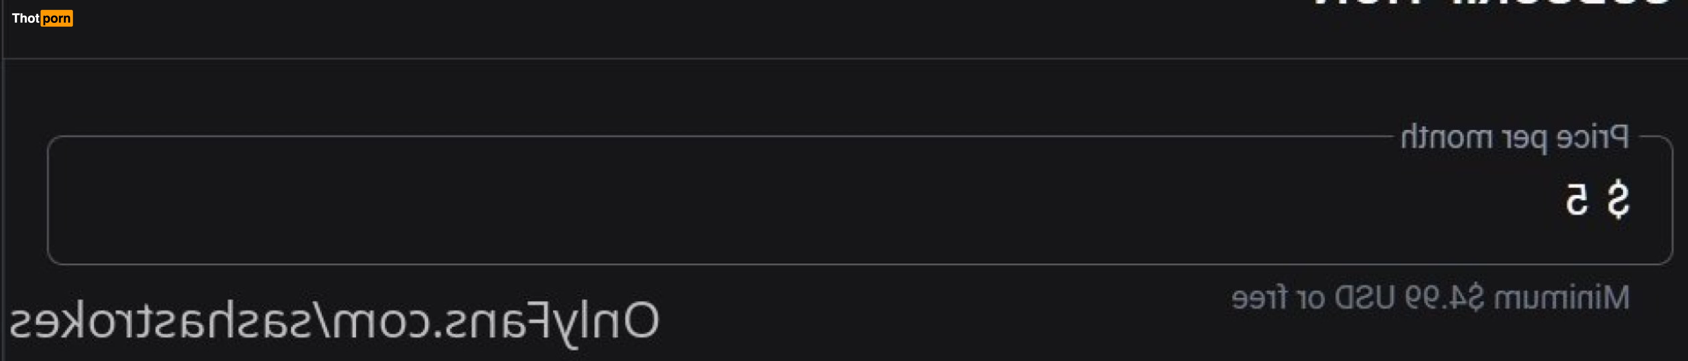The height and width of the screenshot is (361, 1688).
Task: Click "sashastrokes" in the watermark URL
Action: [x=151, y=321]
